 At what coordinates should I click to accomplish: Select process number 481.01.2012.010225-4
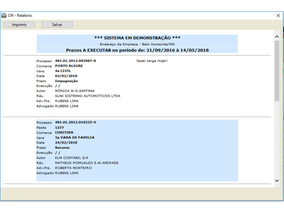pos(75,122)
